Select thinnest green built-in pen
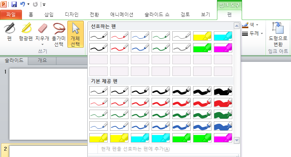The width and height of the screenshot is (291, 157). [x=98, y=114]
